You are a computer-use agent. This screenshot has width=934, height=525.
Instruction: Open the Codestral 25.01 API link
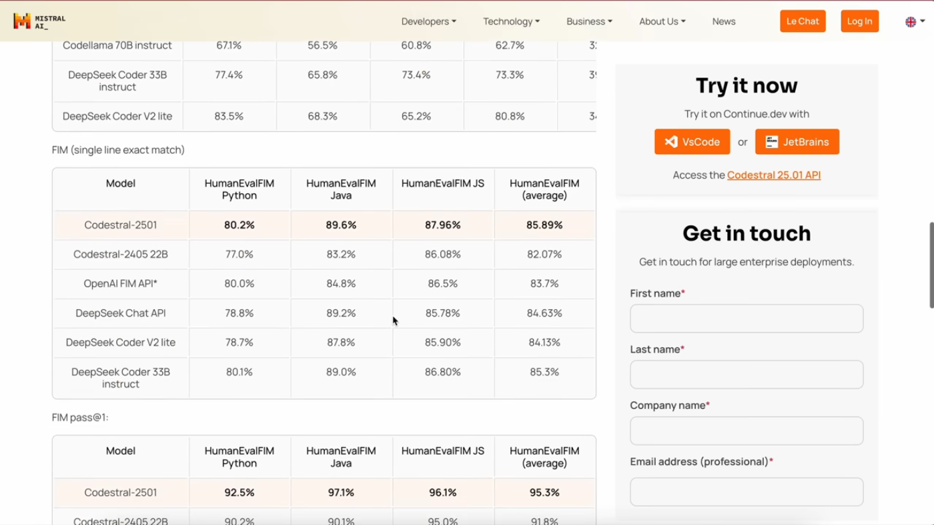point(774,175)
